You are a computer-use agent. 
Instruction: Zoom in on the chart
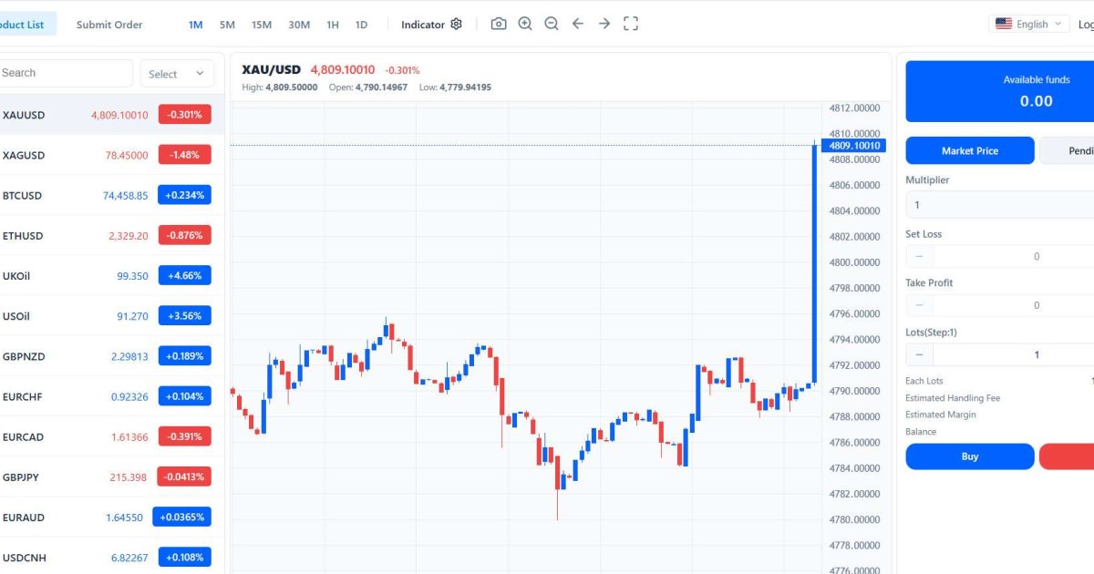[x=525, y=24]
